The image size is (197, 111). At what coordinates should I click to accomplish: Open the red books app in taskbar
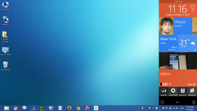click(x=16, y=108)
